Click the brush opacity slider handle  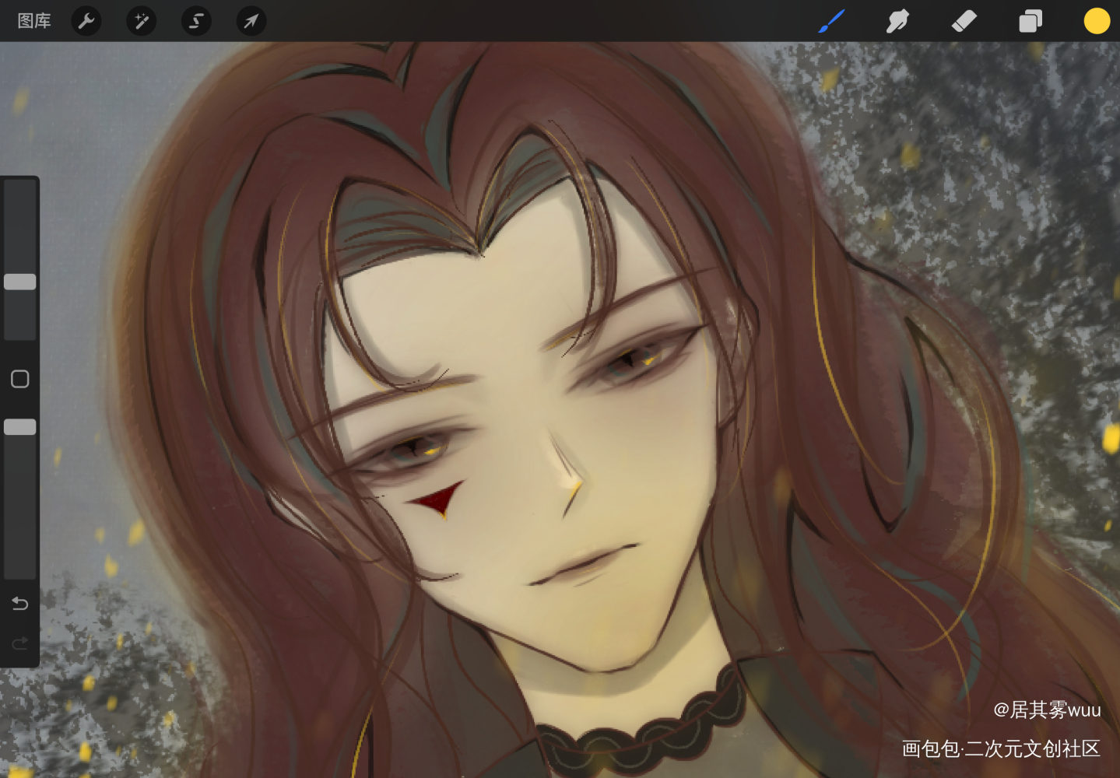[20, 426]
